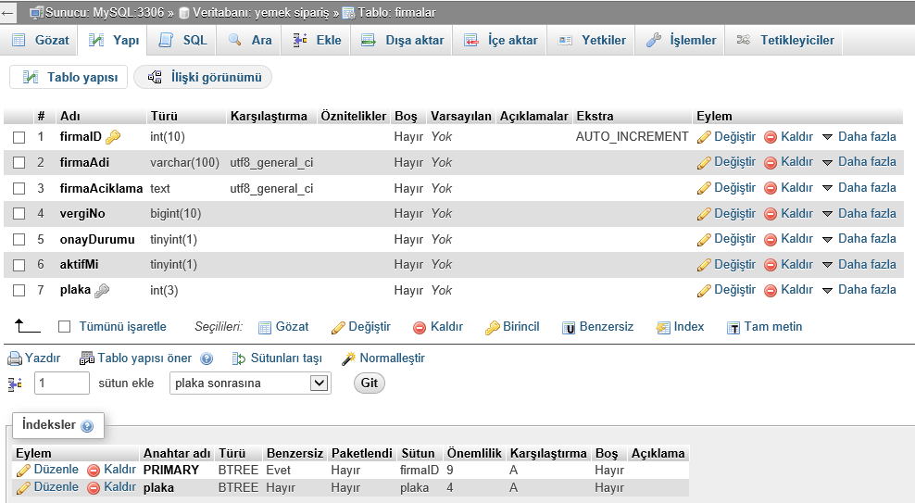Screen dimensions: 915x503
Task: Click the Tam metin icon
Action: (x=733, y=327)
